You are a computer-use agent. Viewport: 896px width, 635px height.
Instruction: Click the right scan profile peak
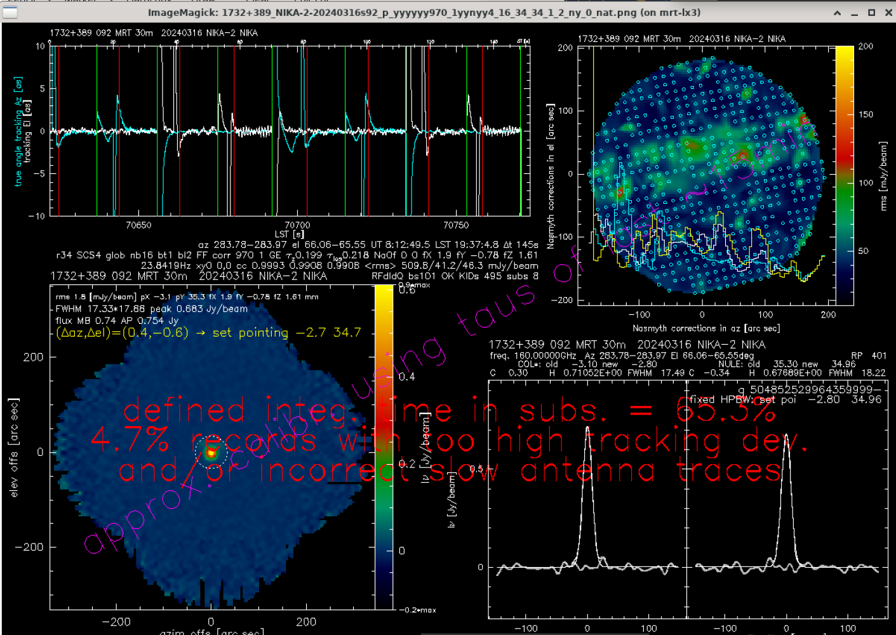(x=786, y=438)
